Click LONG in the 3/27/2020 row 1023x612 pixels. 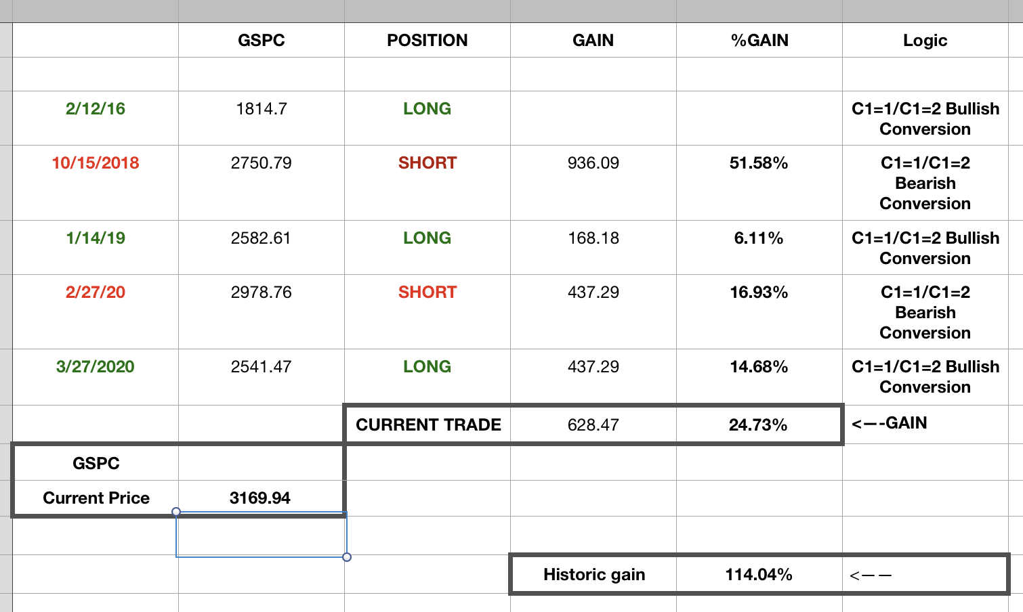click(x=427, y=367)
